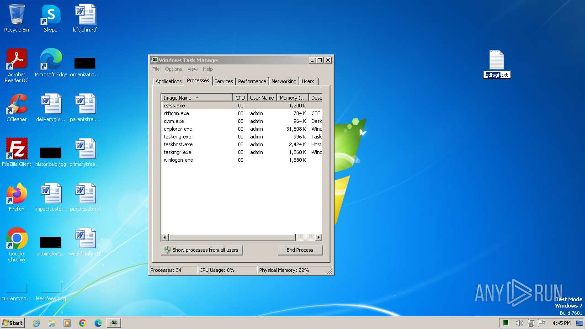This screenshot has height=329, width=585.
Task: Sort by Memory column header
Action: coord(293,98)
